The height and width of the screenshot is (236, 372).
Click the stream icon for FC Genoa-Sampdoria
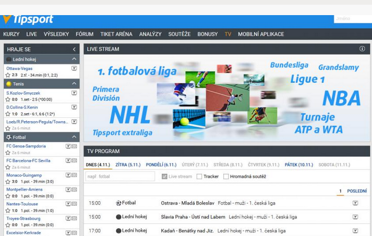click(68, 146)
